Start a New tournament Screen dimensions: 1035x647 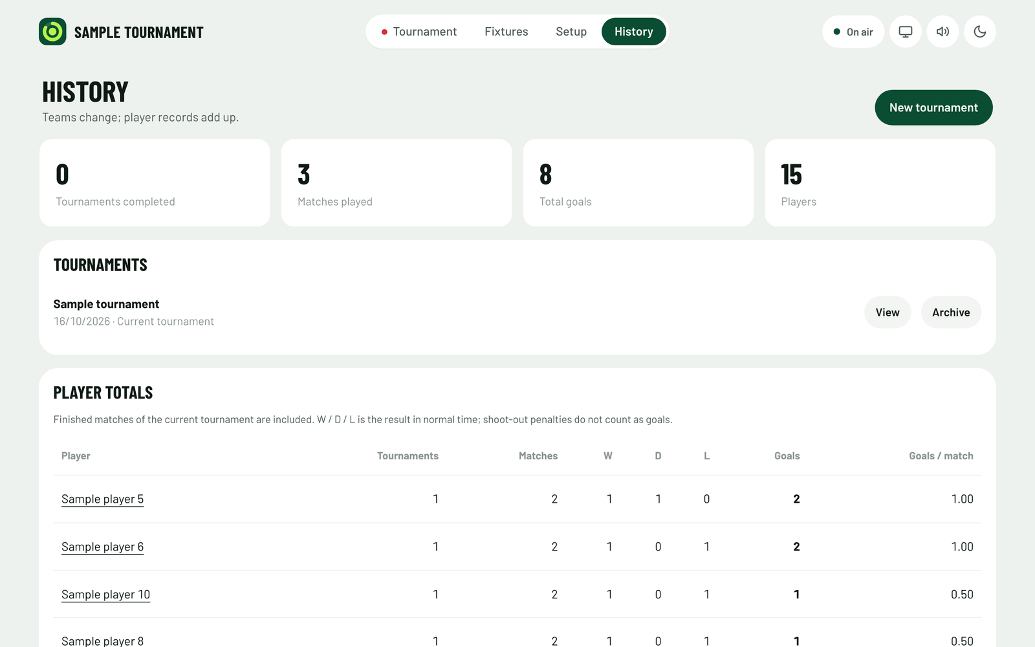[933, 107]
